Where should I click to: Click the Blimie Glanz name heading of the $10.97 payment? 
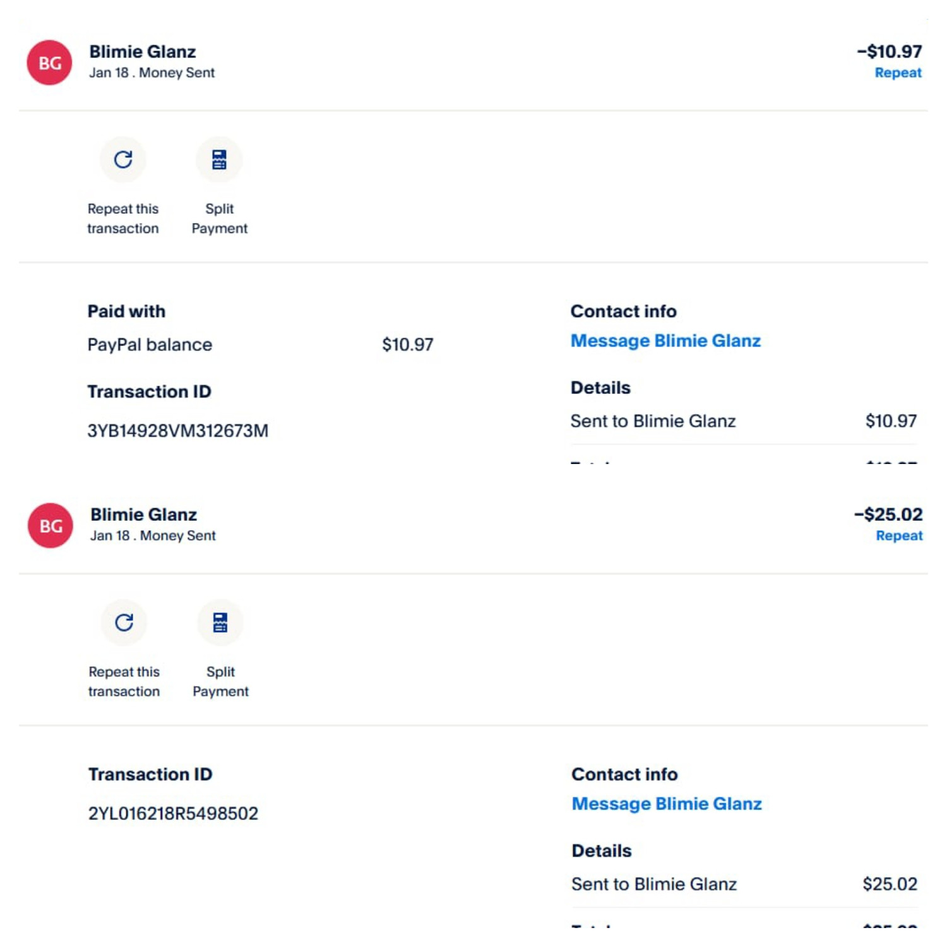click(x=143, y=52)
